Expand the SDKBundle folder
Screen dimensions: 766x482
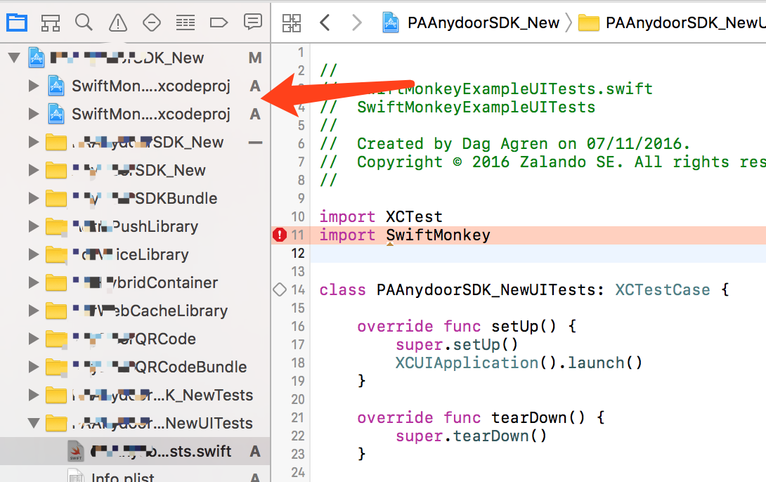pos(33,198)
